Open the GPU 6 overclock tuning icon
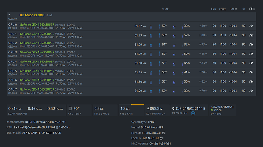 pyautogui.click(x=251, y=82)
